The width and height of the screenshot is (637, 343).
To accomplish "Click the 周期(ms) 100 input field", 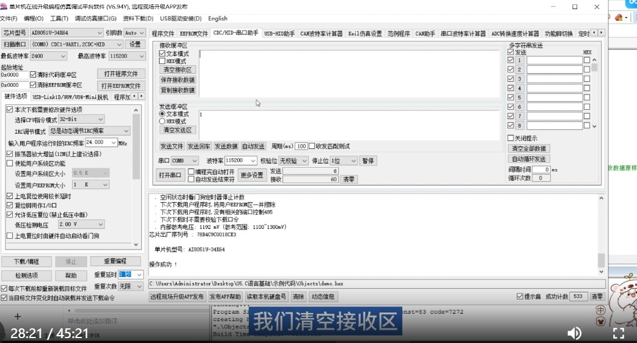I will 301,146.
